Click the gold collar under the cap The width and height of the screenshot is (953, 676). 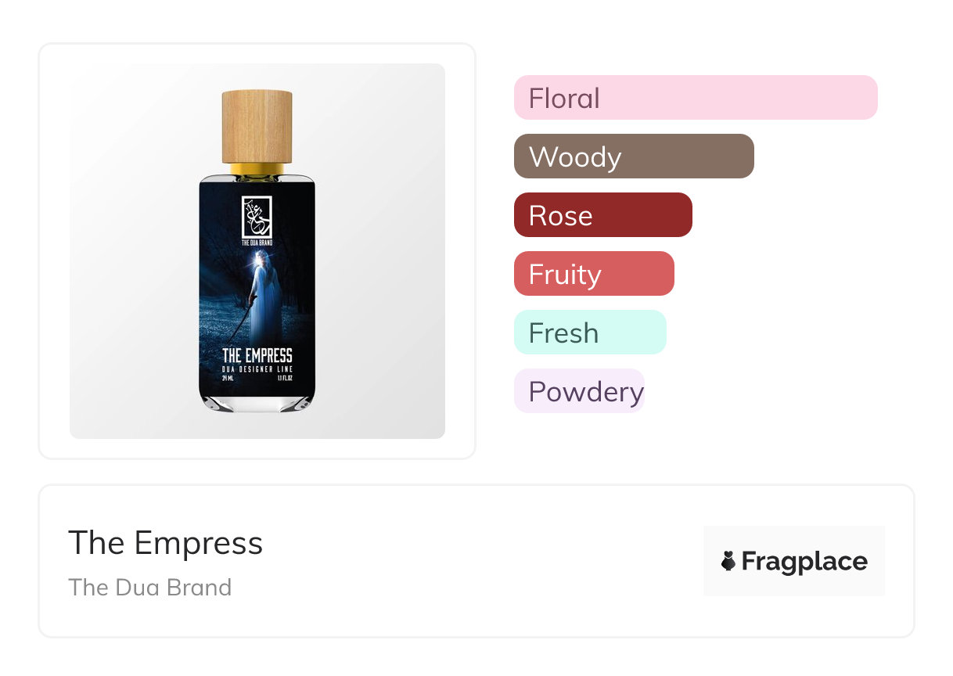[257, 168]
